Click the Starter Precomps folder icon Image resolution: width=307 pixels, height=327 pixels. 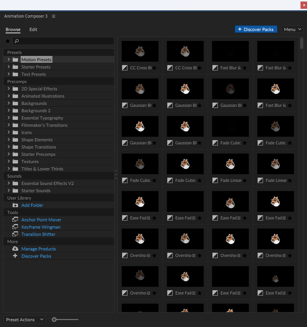pos(15,154)
